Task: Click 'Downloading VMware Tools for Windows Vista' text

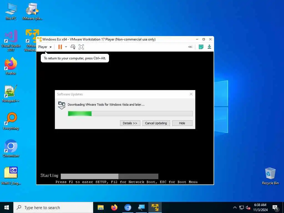Action: pyautogui.click(x=106, y=105)
